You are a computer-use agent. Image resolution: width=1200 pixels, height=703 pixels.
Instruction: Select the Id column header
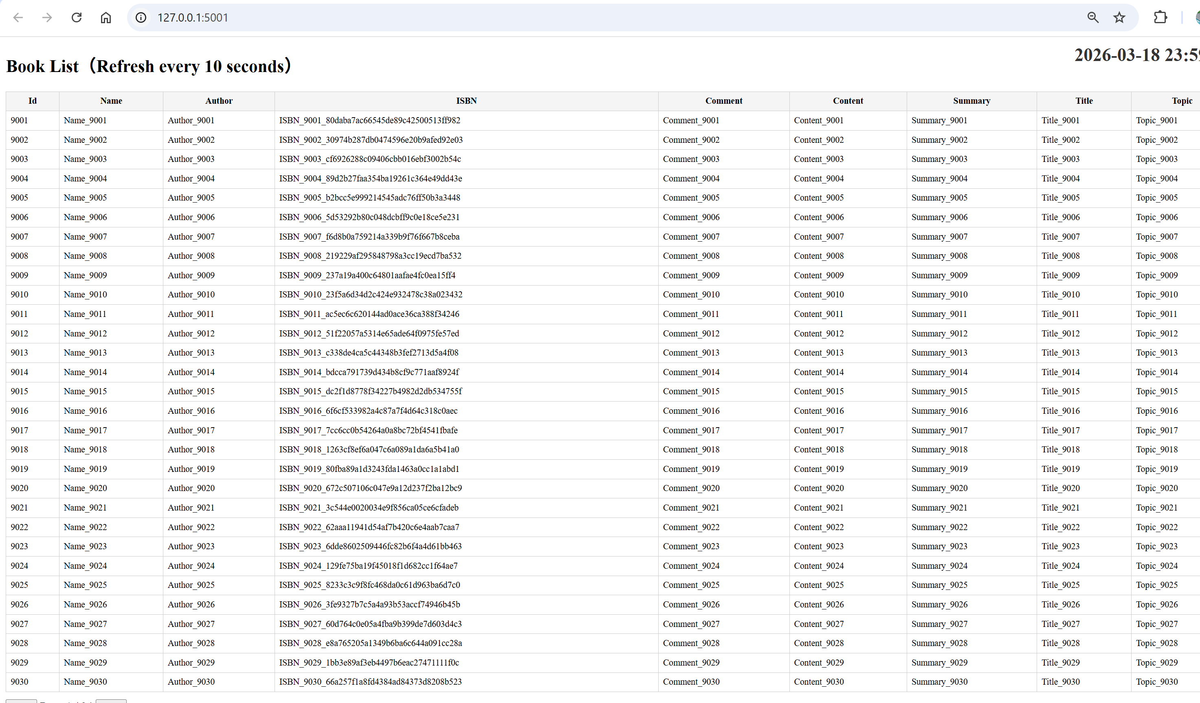pos(32,101)
